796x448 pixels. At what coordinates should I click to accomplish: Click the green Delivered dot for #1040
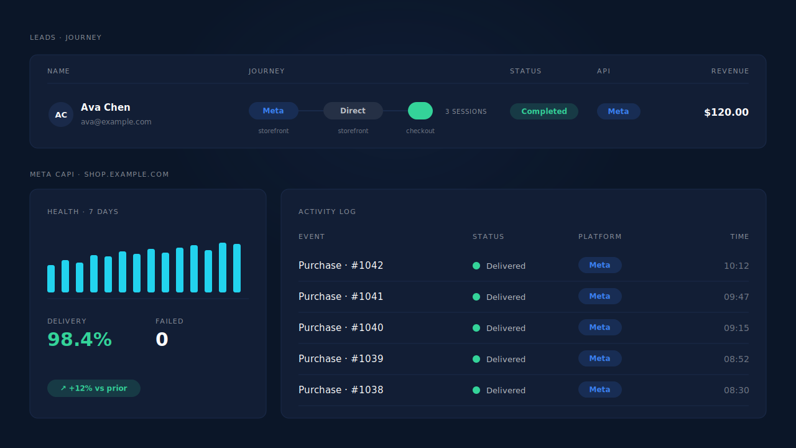point(476,328)
